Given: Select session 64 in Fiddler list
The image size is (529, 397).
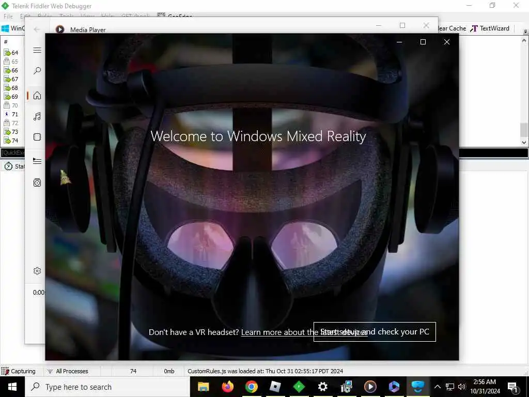Looking at the screenshot, I should click(11, 53).
